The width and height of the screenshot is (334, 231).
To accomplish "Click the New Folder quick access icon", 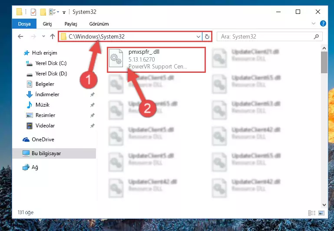I will coord(43,12).
